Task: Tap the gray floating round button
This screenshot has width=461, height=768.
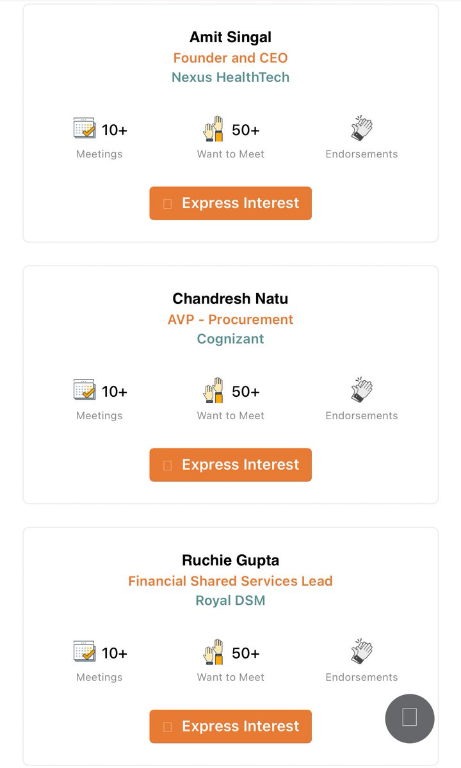Action: coord(410,718)
